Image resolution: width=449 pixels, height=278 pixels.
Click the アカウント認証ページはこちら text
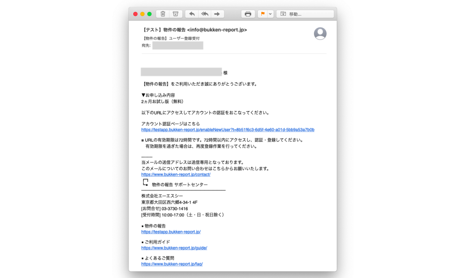click(x=171, y=124)
